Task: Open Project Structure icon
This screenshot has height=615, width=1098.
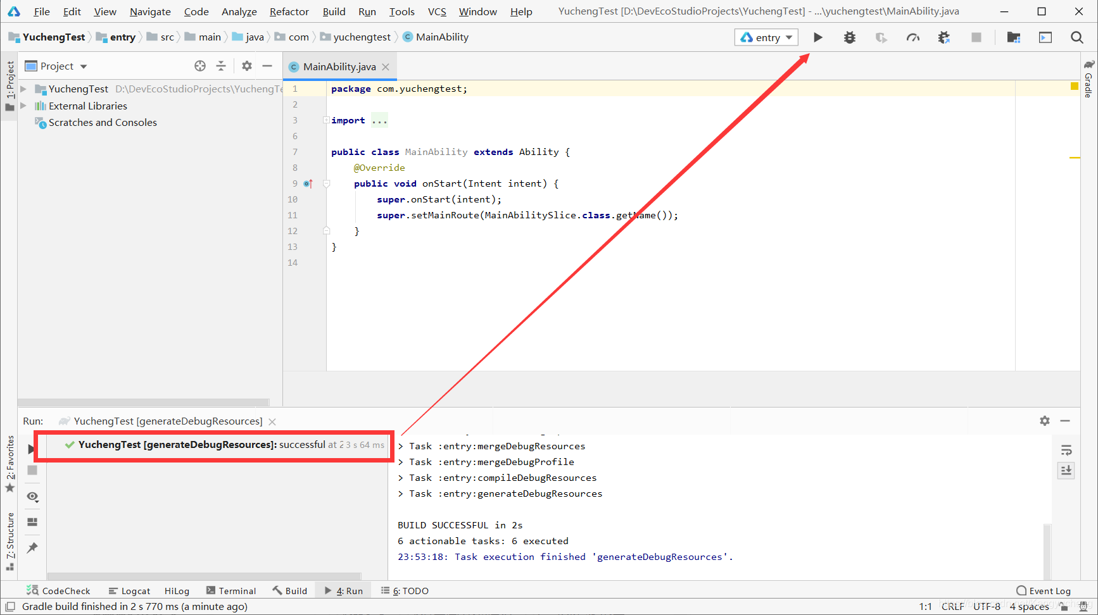Action: tap(1014, 37)
